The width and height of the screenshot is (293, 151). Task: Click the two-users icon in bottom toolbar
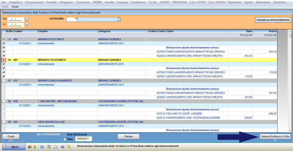click(x=30, y=147)
